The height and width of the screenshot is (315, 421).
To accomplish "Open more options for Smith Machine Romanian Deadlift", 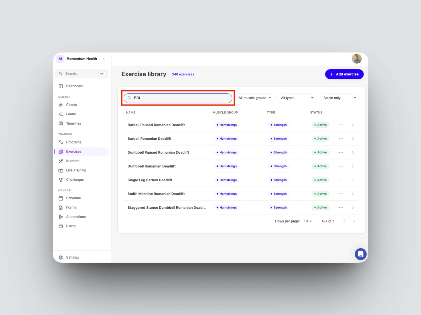I will (341, 194).
